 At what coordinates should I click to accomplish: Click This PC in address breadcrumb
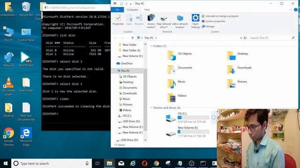[149, 38]
